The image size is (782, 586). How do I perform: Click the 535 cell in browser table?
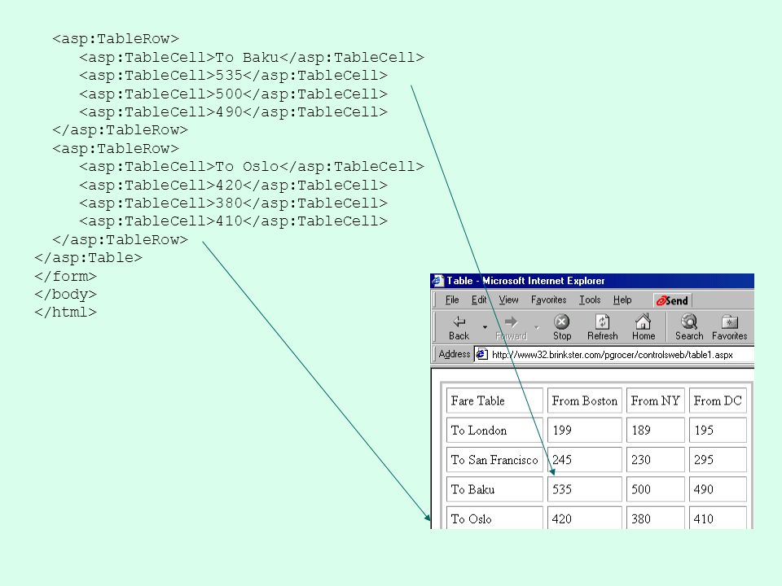click(585, 489)
